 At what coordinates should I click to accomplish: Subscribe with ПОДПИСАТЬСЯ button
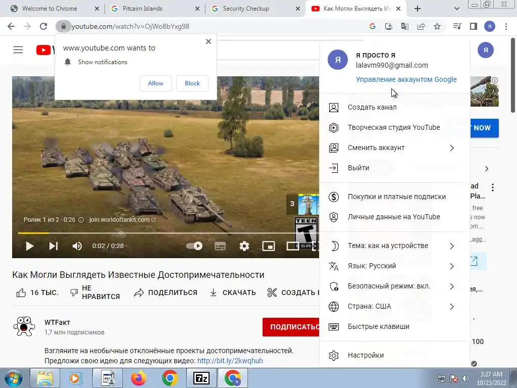[x=291, y=327]
